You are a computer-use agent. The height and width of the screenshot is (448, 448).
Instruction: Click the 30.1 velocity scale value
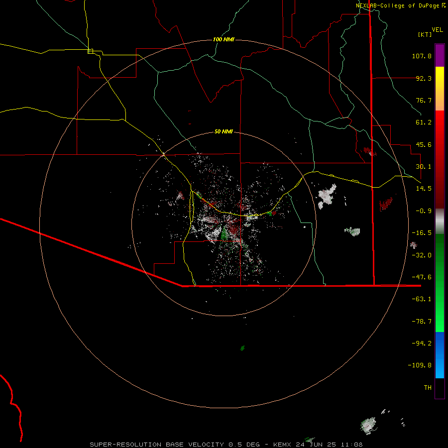click(424, 167)
